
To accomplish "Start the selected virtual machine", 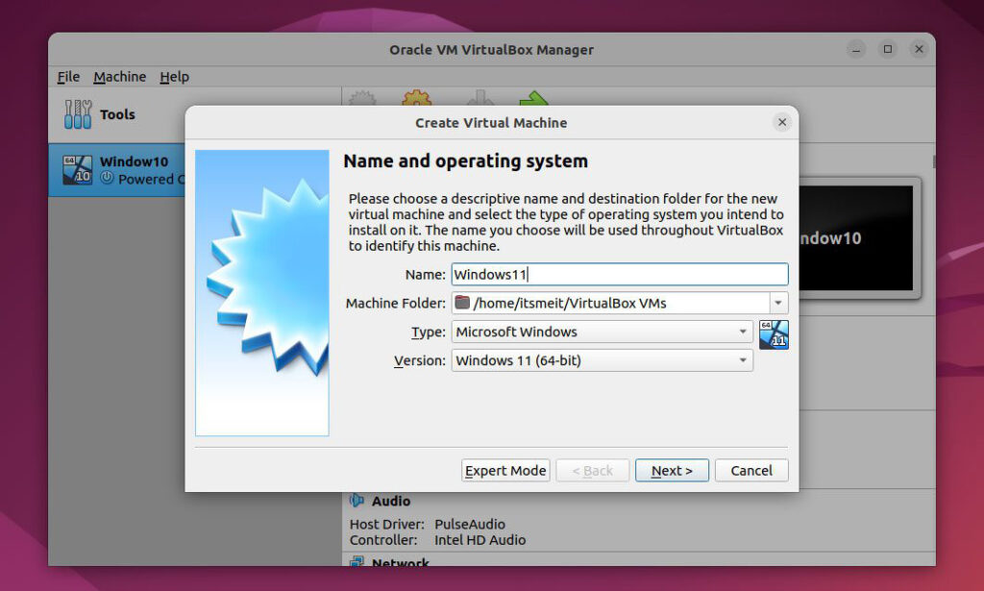I will click(x=535, y=99).
